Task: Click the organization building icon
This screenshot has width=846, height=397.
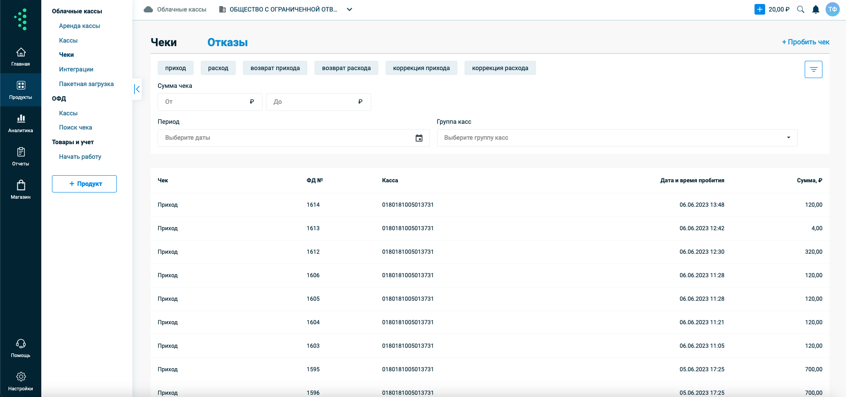Action: pyautogui.click(x=222, y=9)
